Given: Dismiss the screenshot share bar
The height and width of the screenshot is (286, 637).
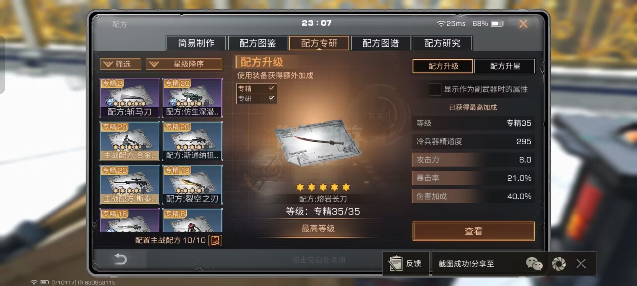Looking at the screenshot, I should click(581, 263).
